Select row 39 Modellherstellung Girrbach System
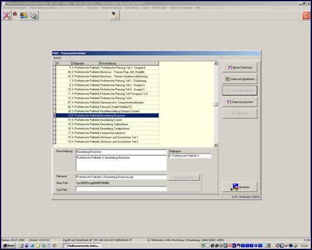 click(107, 111)
